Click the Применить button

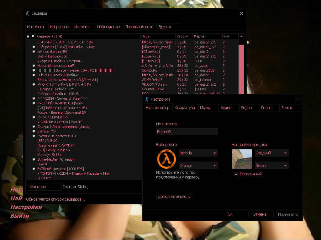coord(287,214)
